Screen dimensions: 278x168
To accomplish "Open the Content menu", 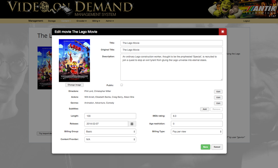I will pyautogui.click(x=66, y=21).
